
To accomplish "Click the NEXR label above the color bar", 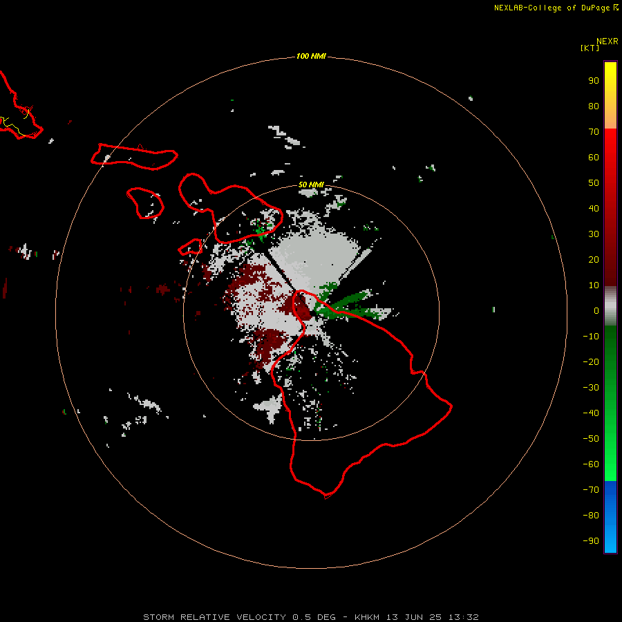I will tap(607, 41).
